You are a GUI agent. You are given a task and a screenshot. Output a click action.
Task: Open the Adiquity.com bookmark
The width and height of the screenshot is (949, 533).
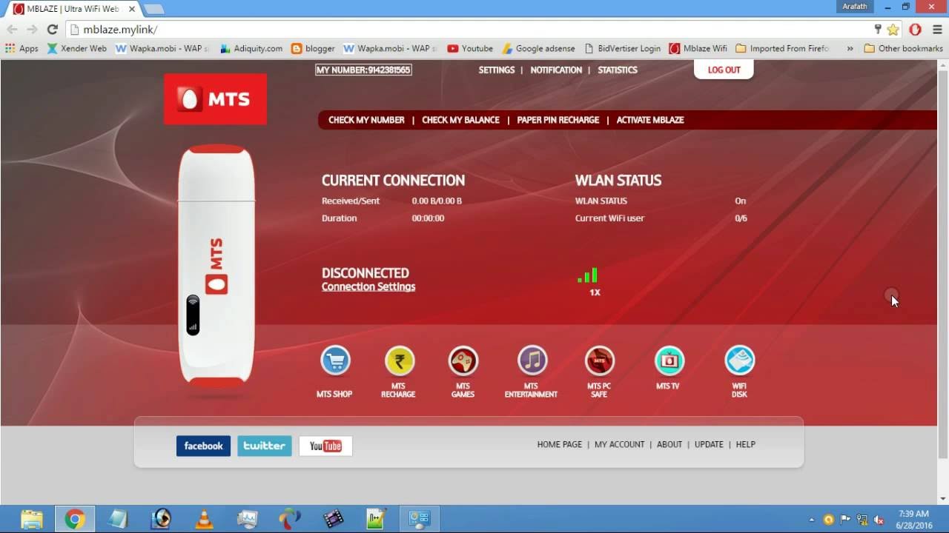[x=251, y=48]
